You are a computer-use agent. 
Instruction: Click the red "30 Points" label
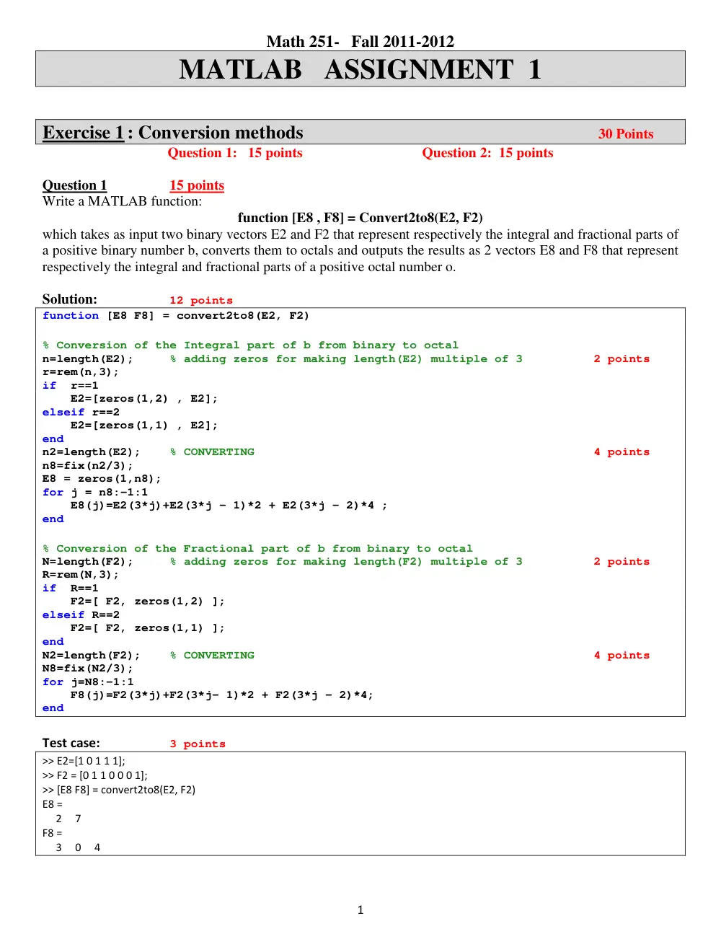(x=626, y=133)
